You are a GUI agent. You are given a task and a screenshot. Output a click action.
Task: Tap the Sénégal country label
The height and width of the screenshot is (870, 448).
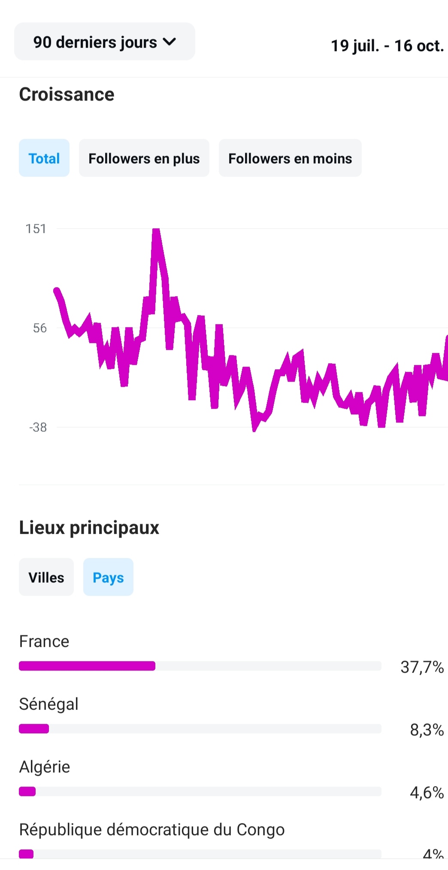point(49,704)
